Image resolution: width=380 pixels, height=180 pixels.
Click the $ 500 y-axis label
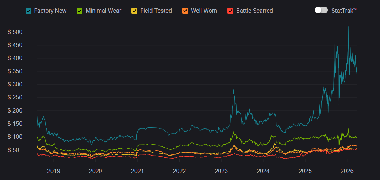(x=15, y=32)
